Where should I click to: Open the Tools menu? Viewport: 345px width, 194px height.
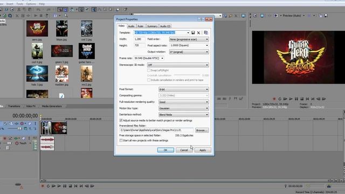point(19,4)
